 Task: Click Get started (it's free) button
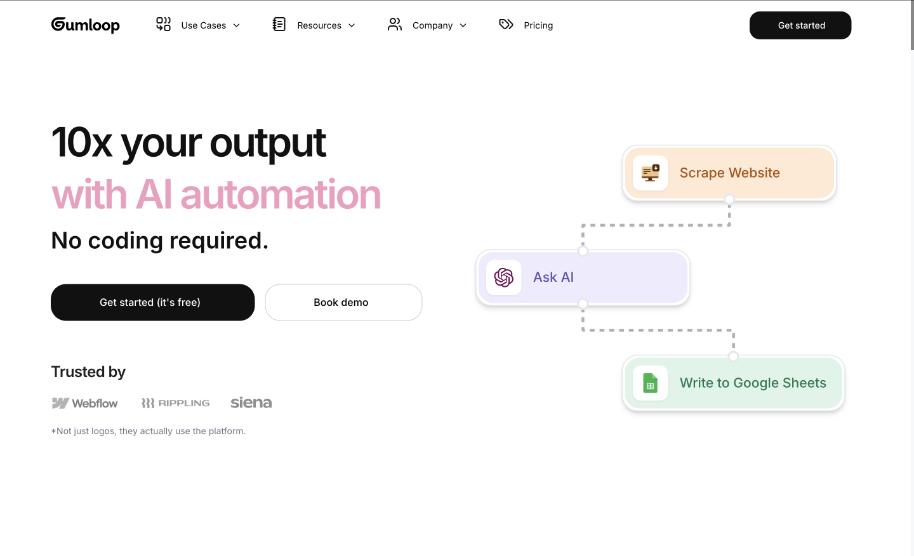(152, 302)
